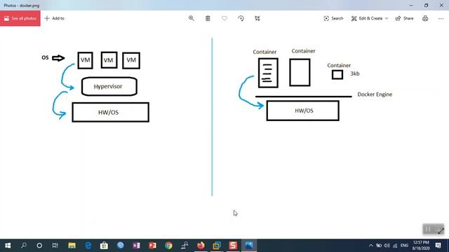The height and width of the screenshot is (252, 449).
Task: Select the Crop tool icon
Action: click(257, 18)
